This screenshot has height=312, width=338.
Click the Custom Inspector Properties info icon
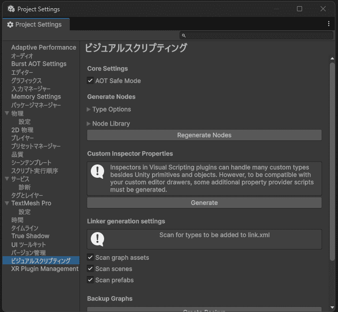[x=97, y=172]
